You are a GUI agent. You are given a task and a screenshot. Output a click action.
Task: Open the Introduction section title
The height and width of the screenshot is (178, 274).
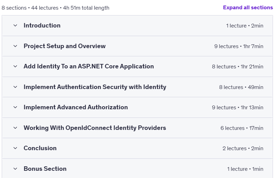[42, 25]
